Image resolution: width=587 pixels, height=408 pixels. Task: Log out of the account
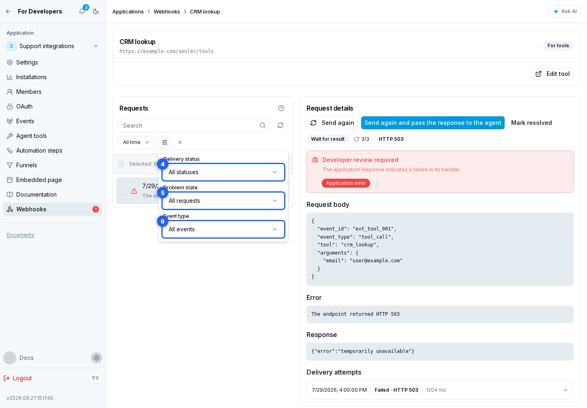click(18, 378)
